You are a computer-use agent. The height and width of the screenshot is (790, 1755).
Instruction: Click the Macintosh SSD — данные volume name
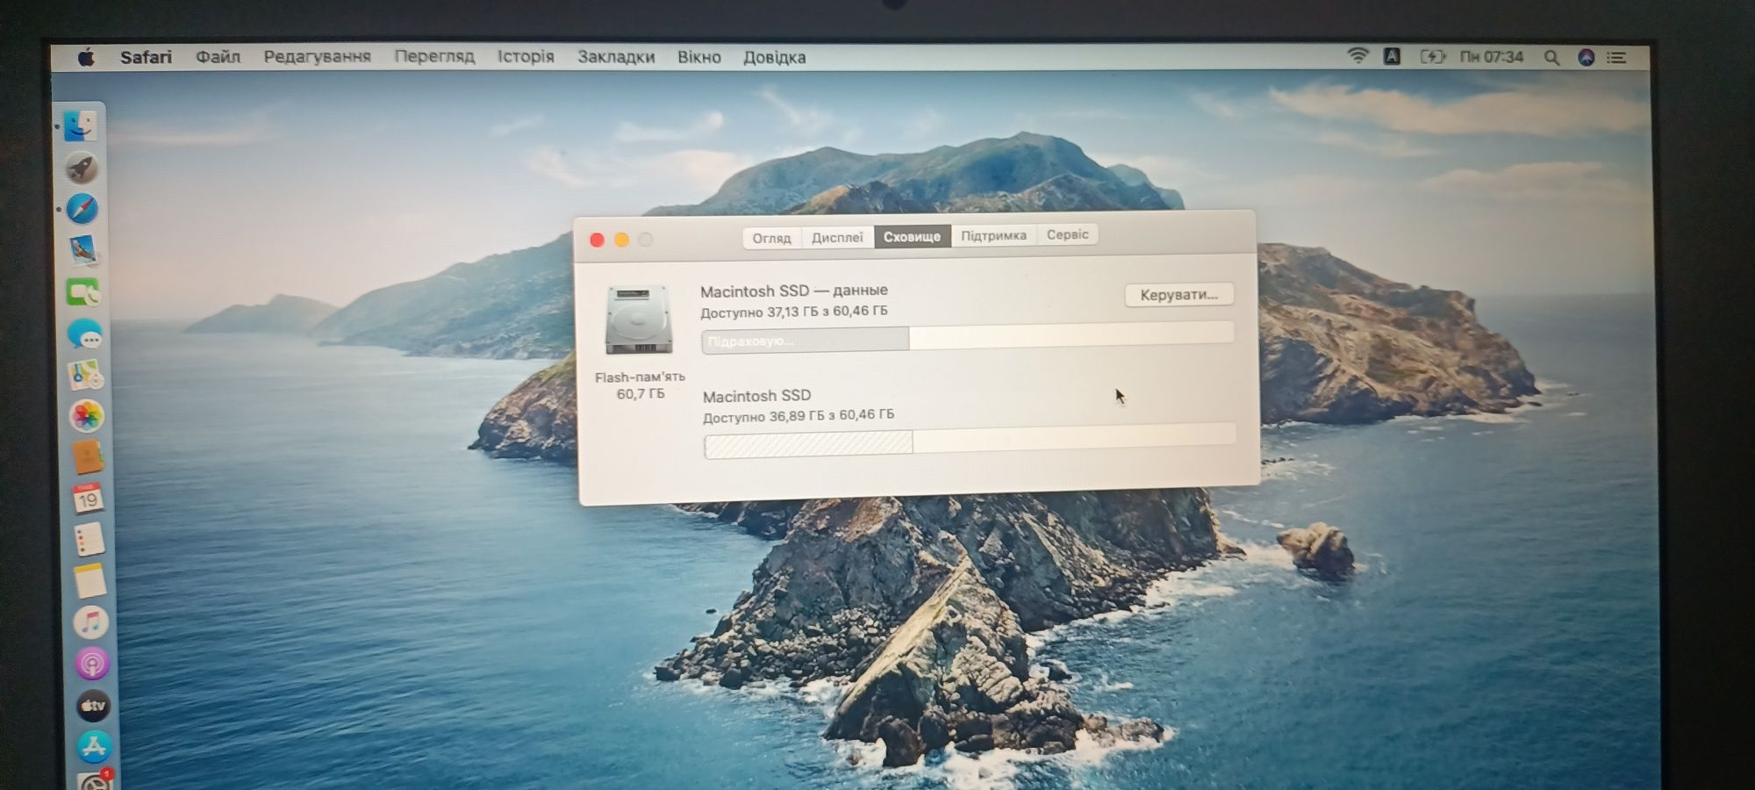pyautogui.click(x=793, y=291)
